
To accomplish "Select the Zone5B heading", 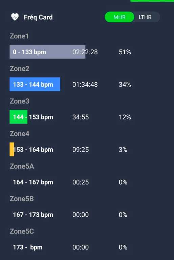I will [x=22, y=199].
